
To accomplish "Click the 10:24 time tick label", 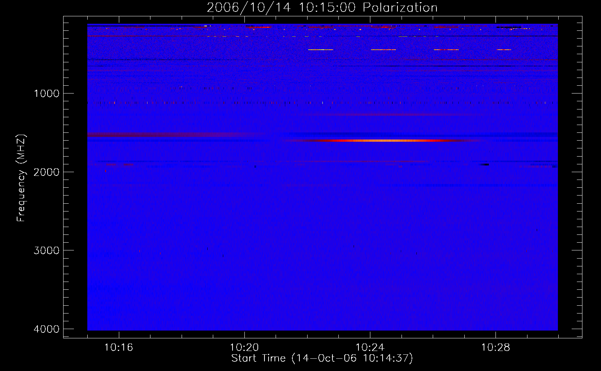I will coord(370,348).
